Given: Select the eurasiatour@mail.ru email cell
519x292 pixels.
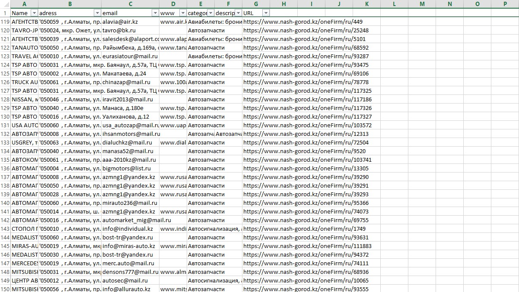Looking at the screenshot, I should [x=130, y=56].
